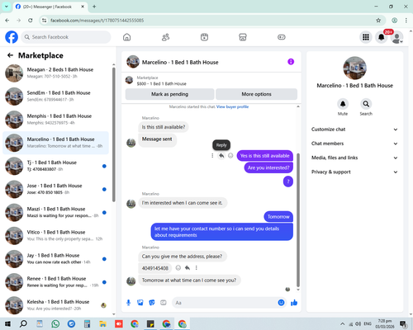The image size is (413, 330).
Task: Open a new browser tab
Action: pos(94,7)
